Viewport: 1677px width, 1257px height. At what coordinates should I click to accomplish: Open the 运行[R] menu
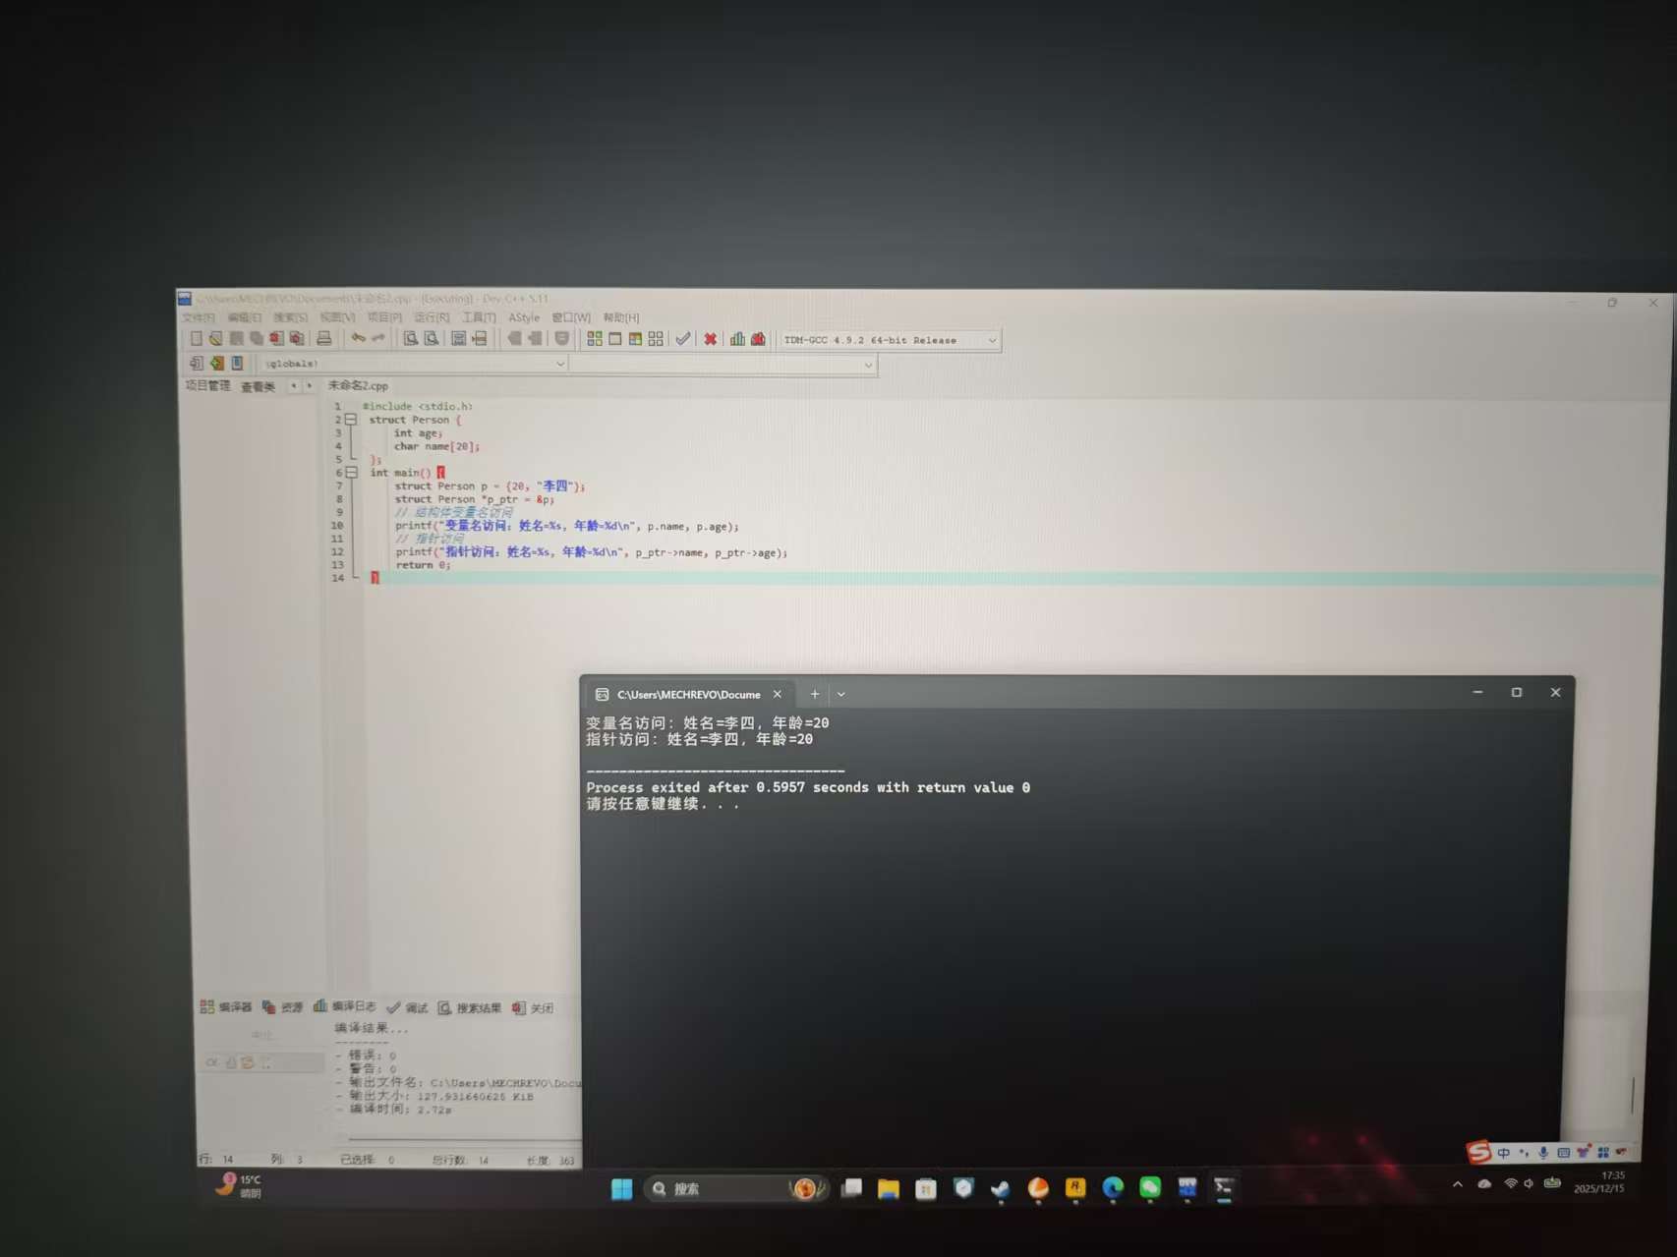432,317
